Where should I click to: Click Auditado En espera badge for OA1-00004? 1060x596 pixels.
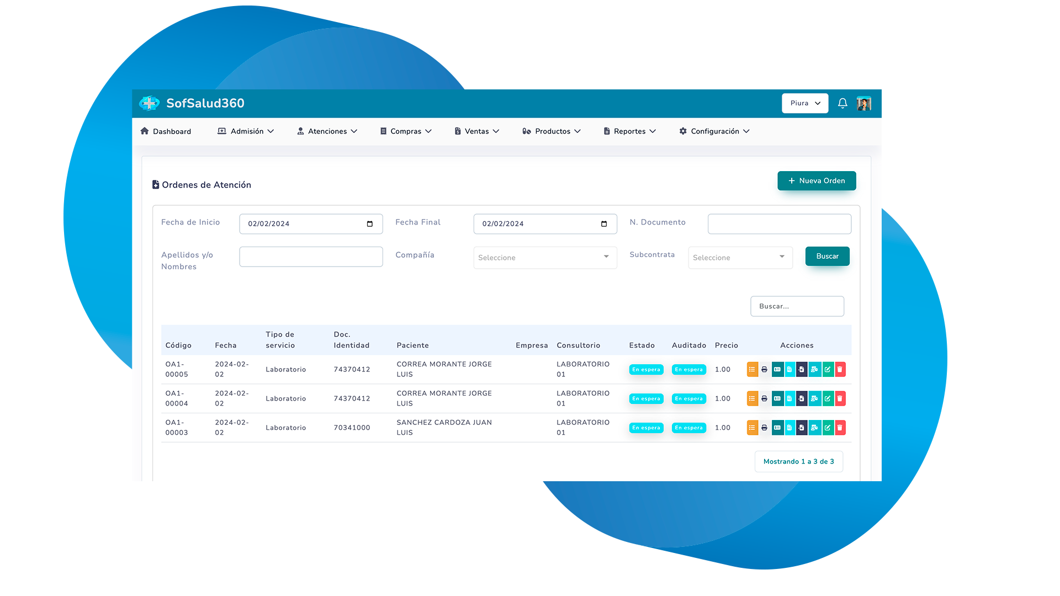(x=688, y=398)
